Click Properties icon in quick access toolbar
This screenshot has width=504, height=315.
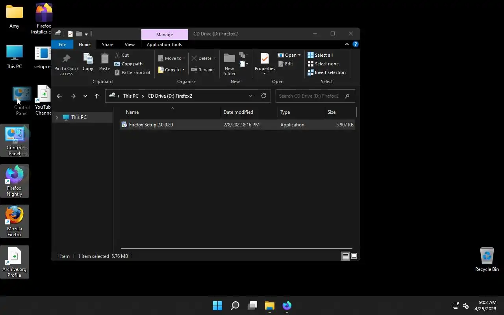click(x=70, y=34)
